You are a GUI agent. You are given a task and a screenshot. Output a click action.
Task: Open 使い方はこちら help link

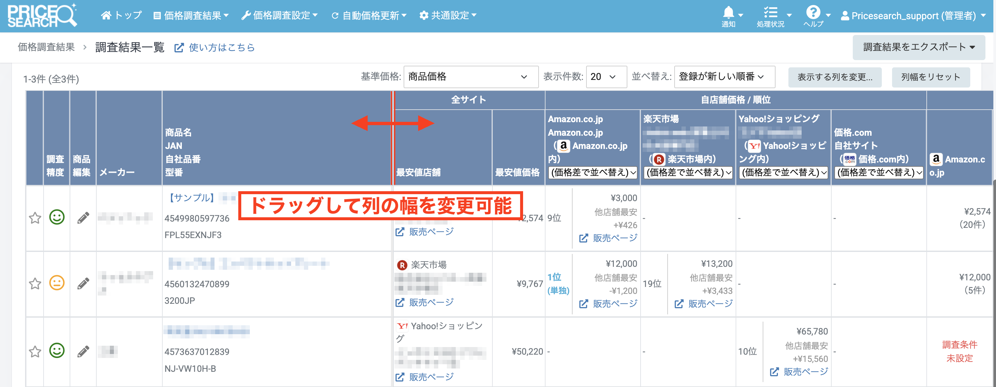(x=215, y=48)
